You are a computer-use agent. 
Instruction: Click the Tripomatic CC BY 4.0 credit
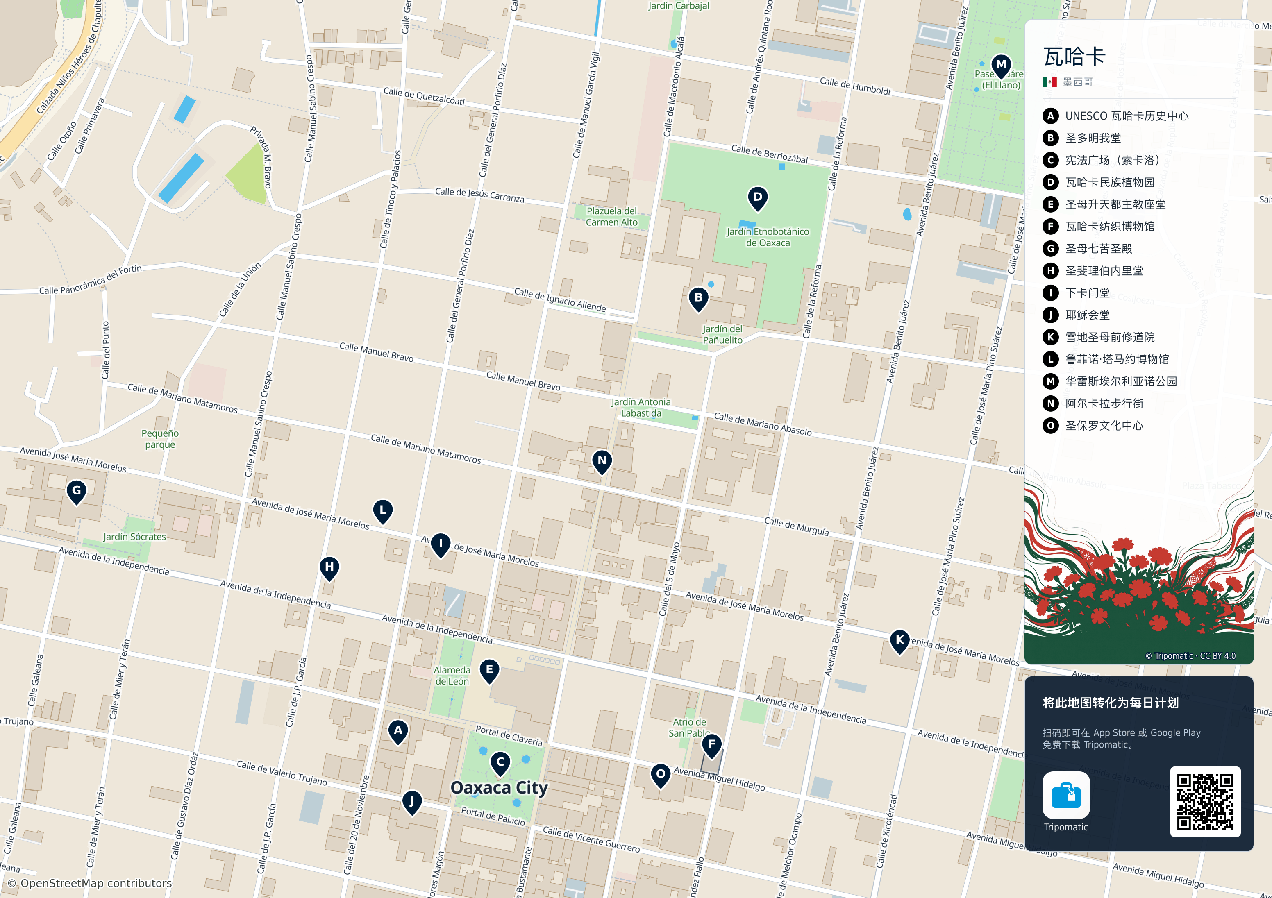(x=1190, y=656)
